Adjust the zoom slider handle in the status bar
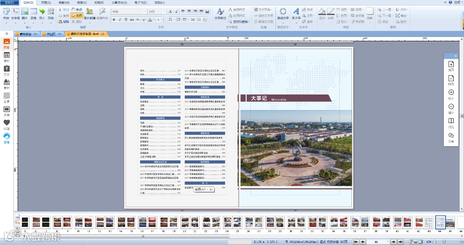The image size is (464, 245). tap(444, 242)
